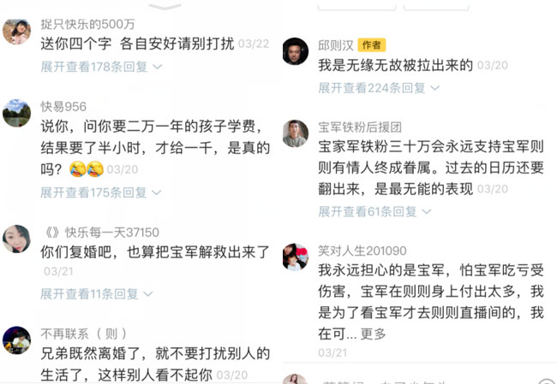Open avatar of 捉只快乐的500万
This screenshot has height=384, width=557.
point(16,32)
